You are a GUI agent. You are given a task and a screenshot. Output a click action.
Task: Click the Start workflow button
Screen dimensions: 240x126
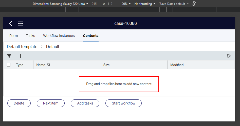tap(123, 103)
